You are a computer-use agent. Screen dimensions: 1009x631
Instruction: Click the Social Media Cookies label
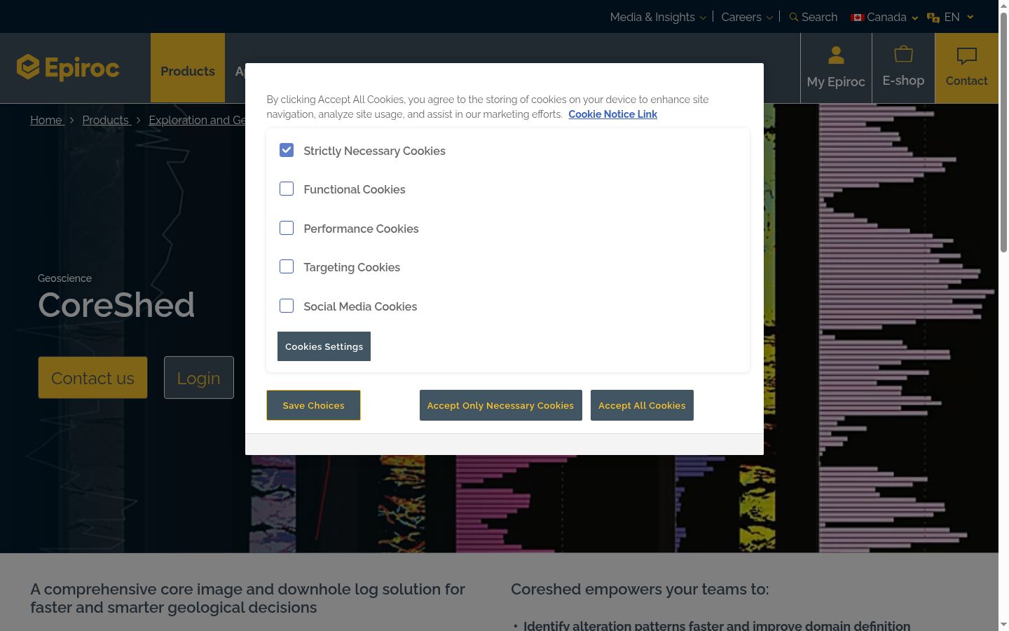(x=360, y=306)
